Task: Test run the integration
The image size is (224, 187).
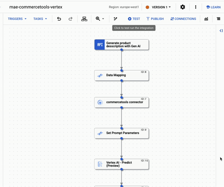Action: click(x=134, y=19)
